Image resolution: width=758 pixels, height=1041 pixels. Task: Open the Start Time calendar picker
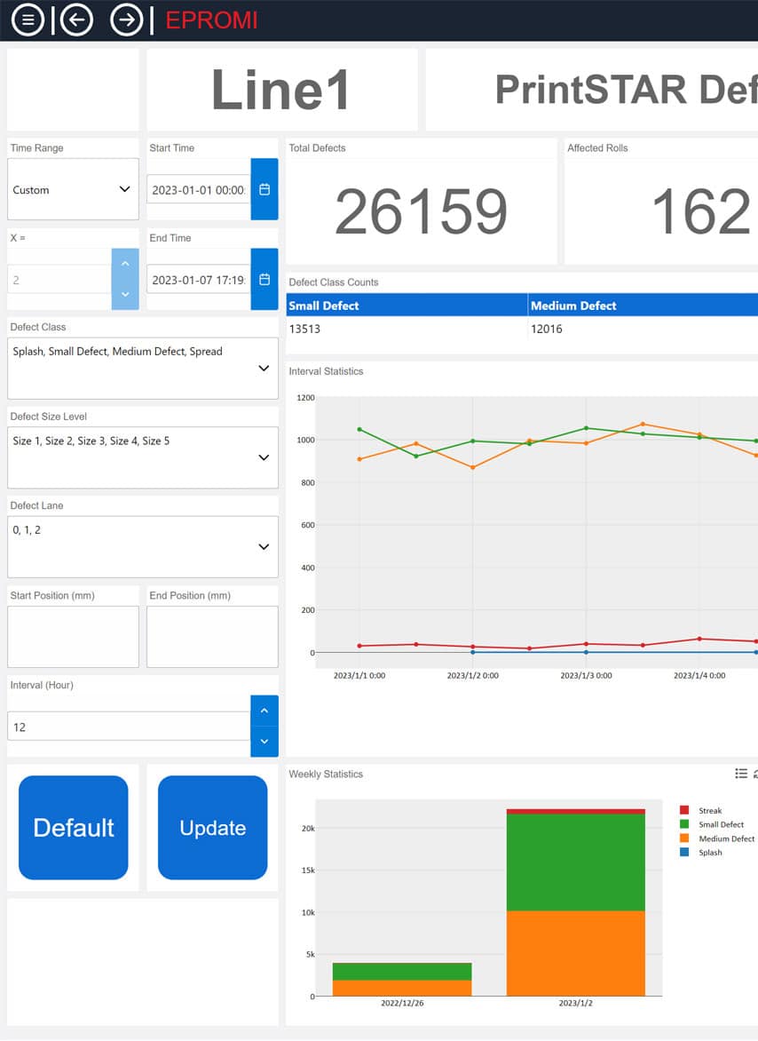click(265, 189)
